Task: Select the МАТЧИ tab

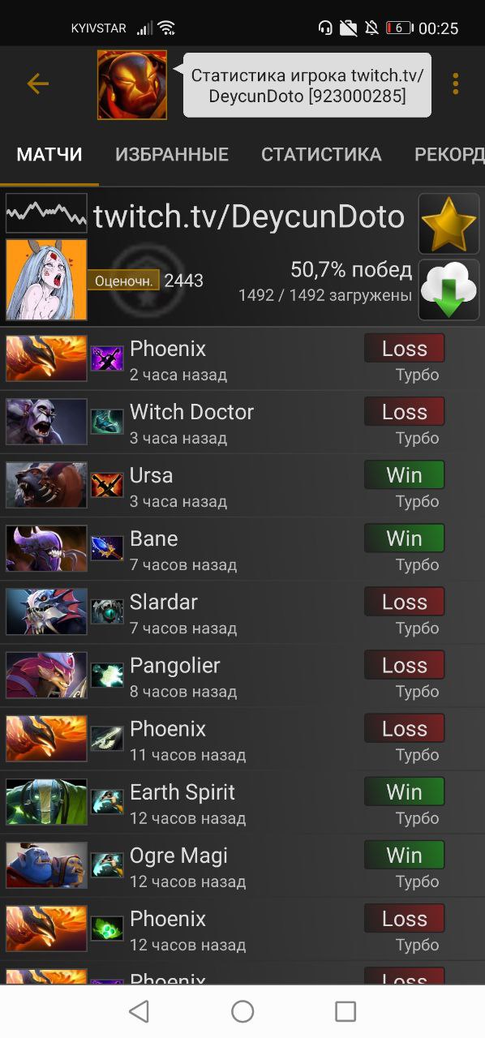Action: click(x=49, y=154)
